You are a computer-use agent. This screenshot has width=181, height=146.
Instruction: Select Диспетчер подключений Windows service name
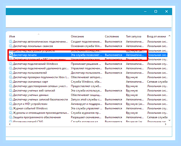click(35, 64)
